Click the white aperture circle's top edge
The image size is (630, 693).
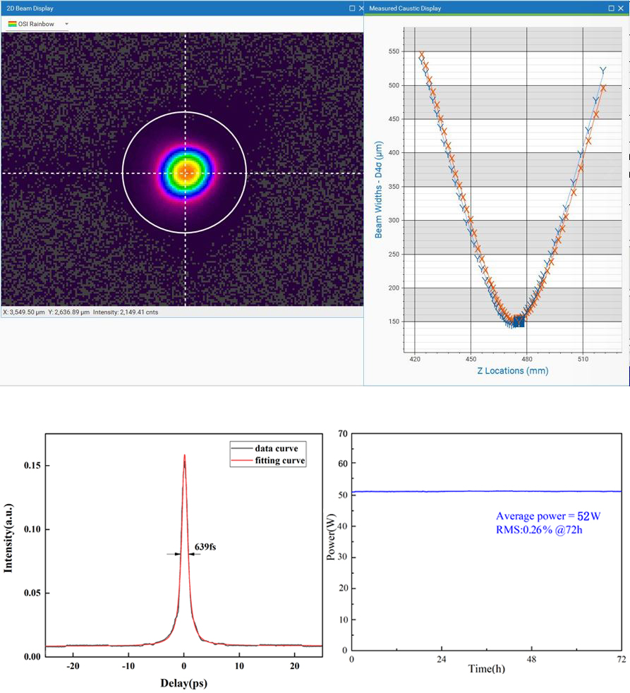(x=185, y=112)
